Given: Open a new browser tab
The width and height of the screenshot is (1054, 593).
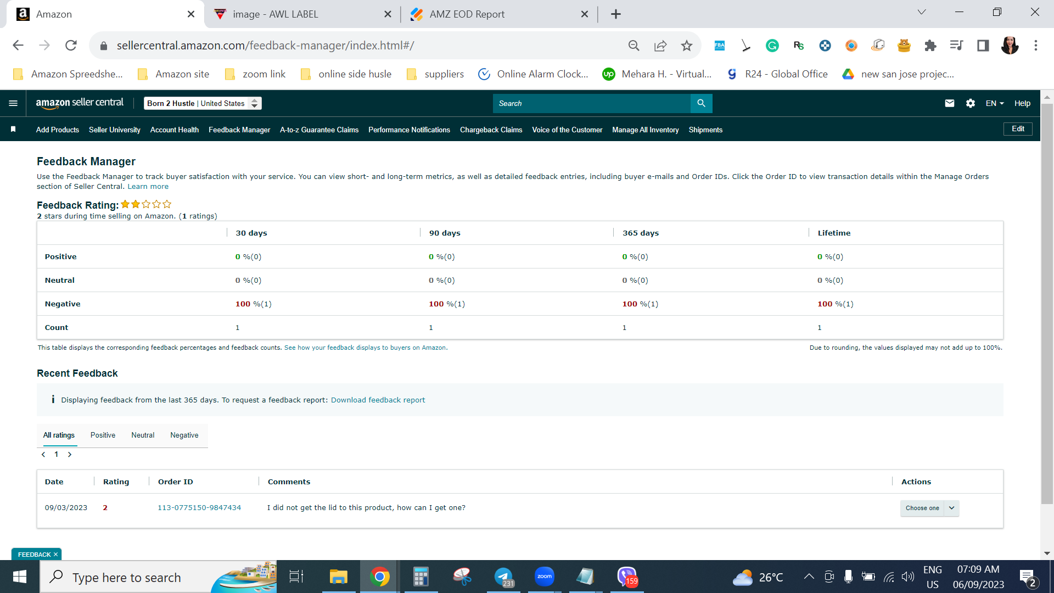Looking at the screenshot, I should click(616, 14).
